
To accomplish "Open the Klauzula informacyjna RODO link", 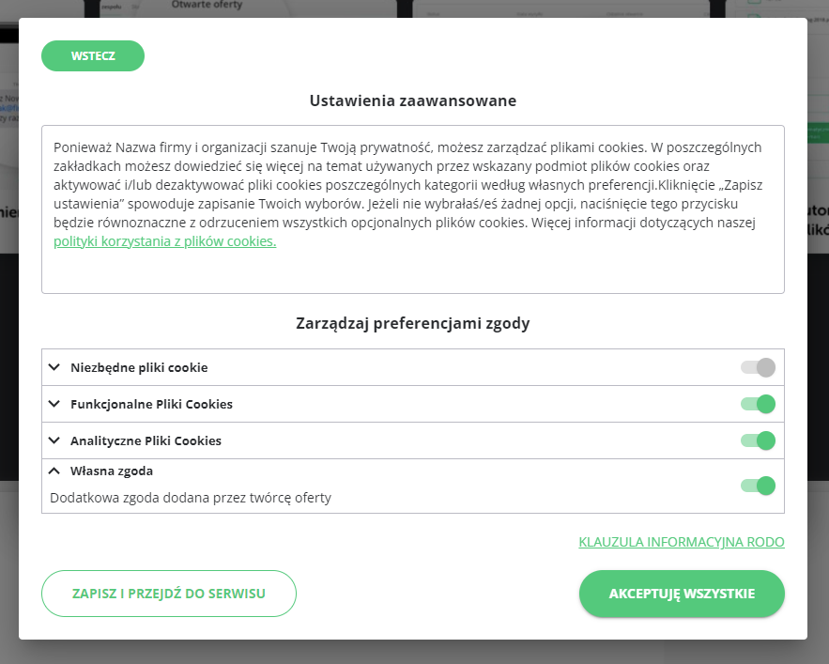I will pyautogui.click(x=682, y=542).
